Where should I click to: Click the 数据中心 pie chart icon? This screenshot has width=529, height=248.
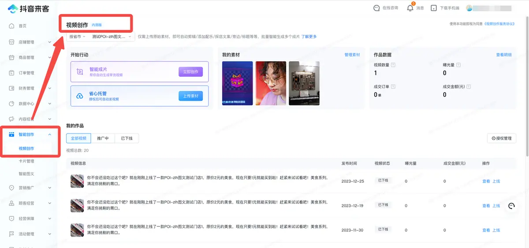[x=12, y=104]
